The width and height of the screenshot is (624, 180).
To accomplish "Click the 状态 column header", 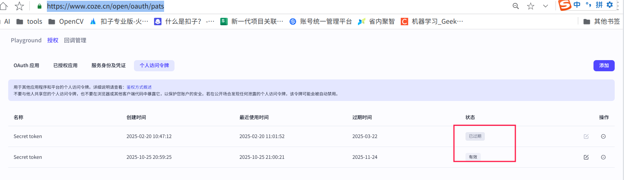I will coord(470,117).
